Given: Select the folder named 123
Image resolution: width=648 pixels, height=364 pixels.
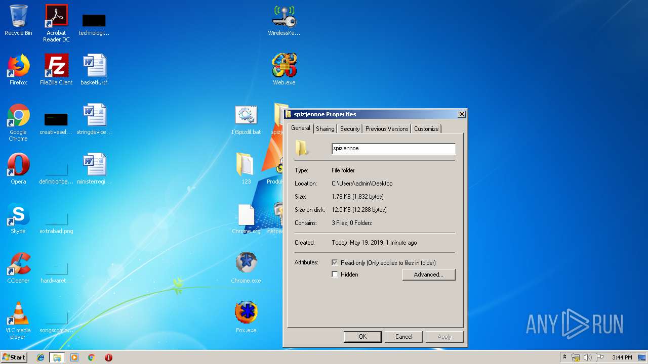Looking at the screenshot, I should [246, 169].
